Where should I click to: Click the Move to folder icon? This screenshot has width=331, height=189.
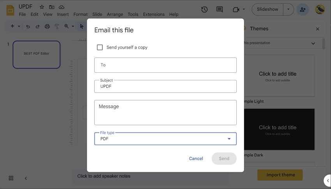51,7
